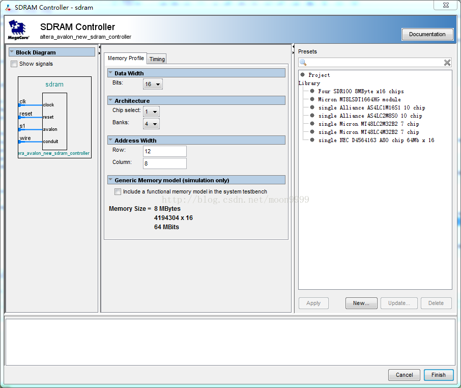Collapse the panel using the left splitter arrow
Viewport: 461px width, 388px height.
click(99, 47)
